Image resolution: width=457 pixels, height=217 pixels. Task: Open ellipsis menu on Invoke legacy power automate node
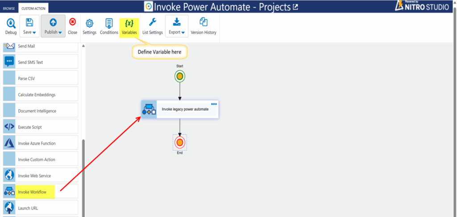pyautogui.click(x=214, y=104)
